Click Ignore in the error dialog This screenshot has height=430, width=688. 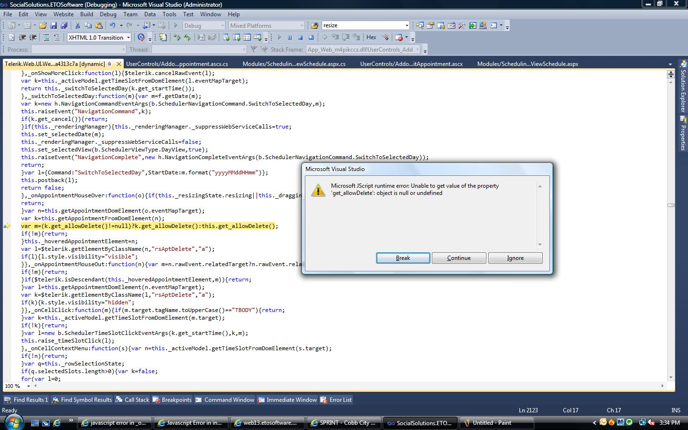tap(515, 258)
